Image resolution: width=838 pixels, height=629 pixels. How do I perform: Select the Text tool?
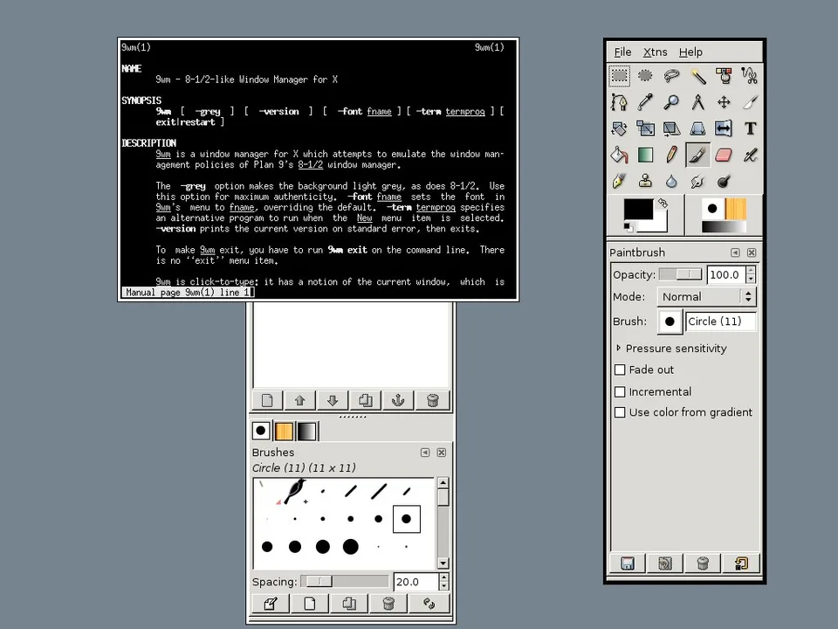750,128
